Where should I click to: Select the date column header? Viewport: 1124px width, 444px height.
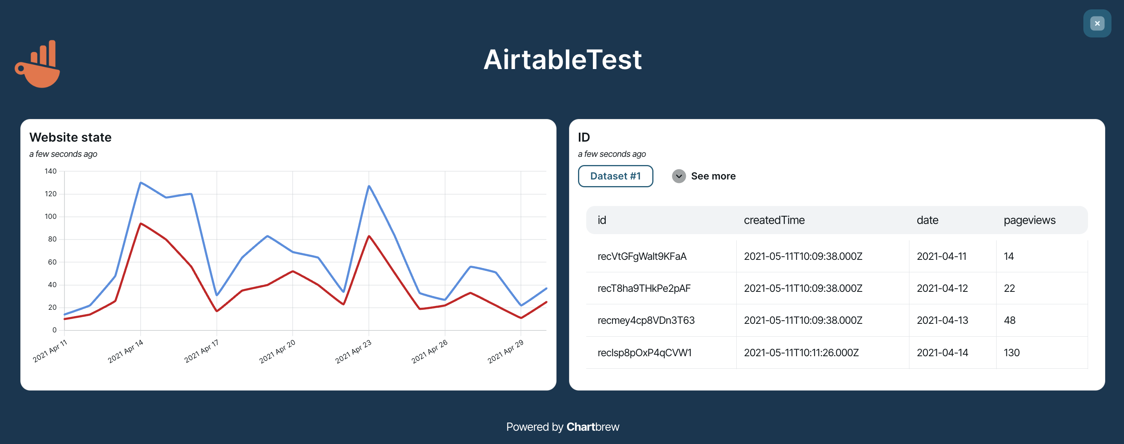pyautogui.click(x=927, y=220)
